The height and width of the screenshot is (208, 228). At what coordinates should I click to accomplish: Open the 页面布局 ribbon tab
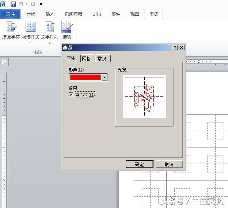(73, 14)
